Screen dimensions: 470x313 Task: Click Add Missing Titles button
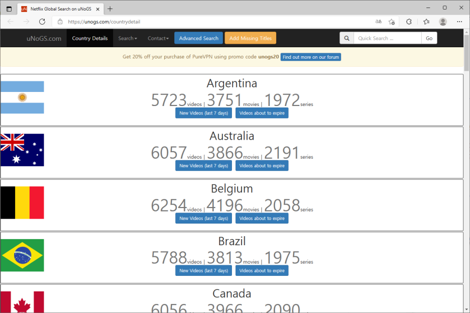pyautogui.click(x=250, y=38)
